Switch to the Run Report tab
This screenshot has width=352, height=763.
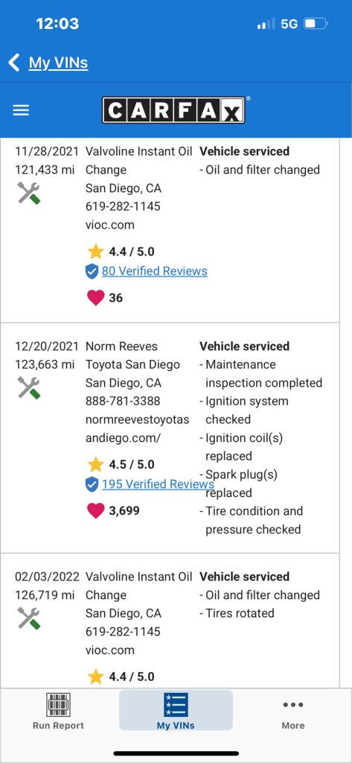58,711
